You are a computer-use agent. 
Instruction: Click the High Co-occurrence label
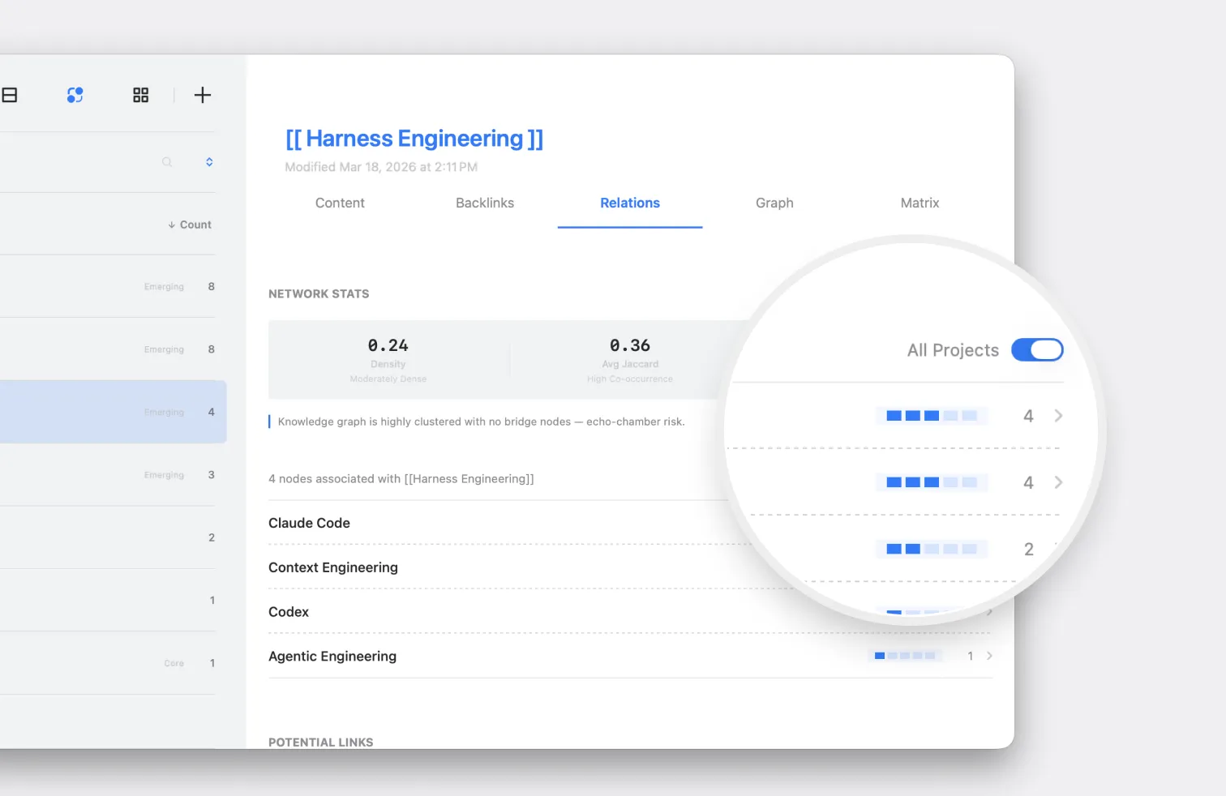[630, 379]
